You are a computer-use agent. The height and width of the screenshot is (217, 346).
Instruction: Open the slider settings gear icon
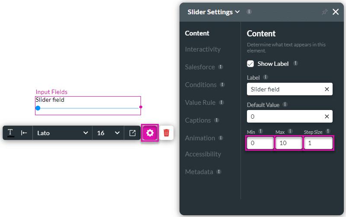click(x=150, y=133)
